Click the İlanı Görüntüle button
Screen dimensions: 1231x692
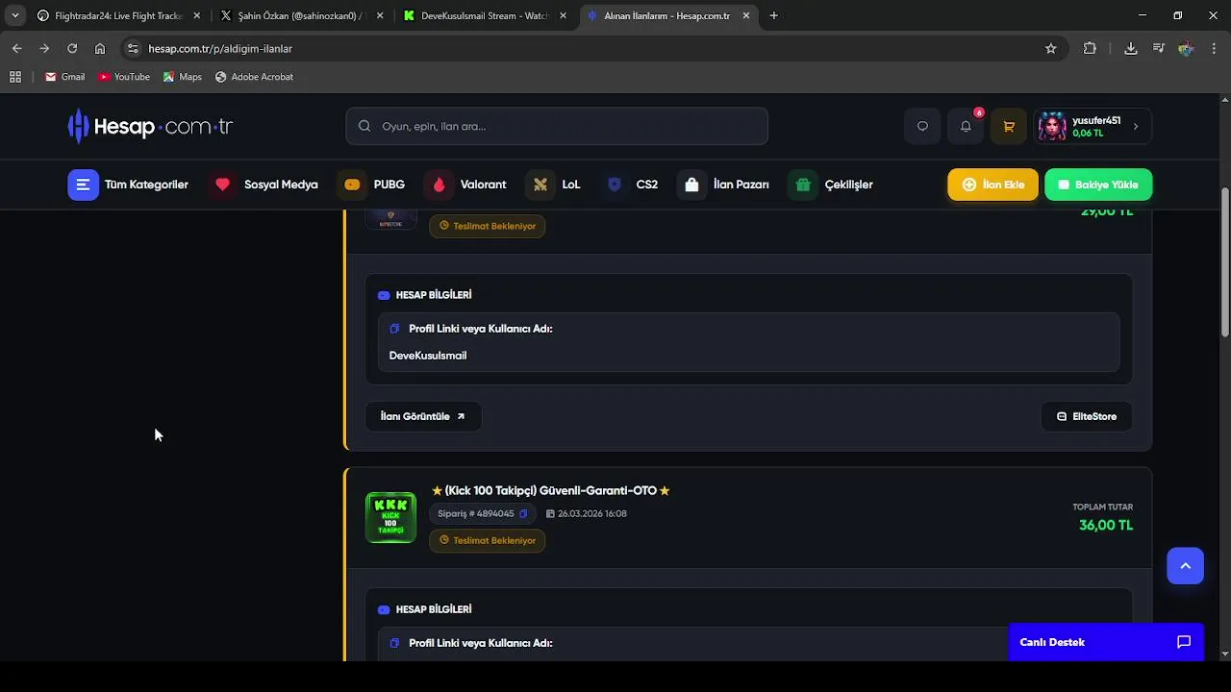coord(423,416)
